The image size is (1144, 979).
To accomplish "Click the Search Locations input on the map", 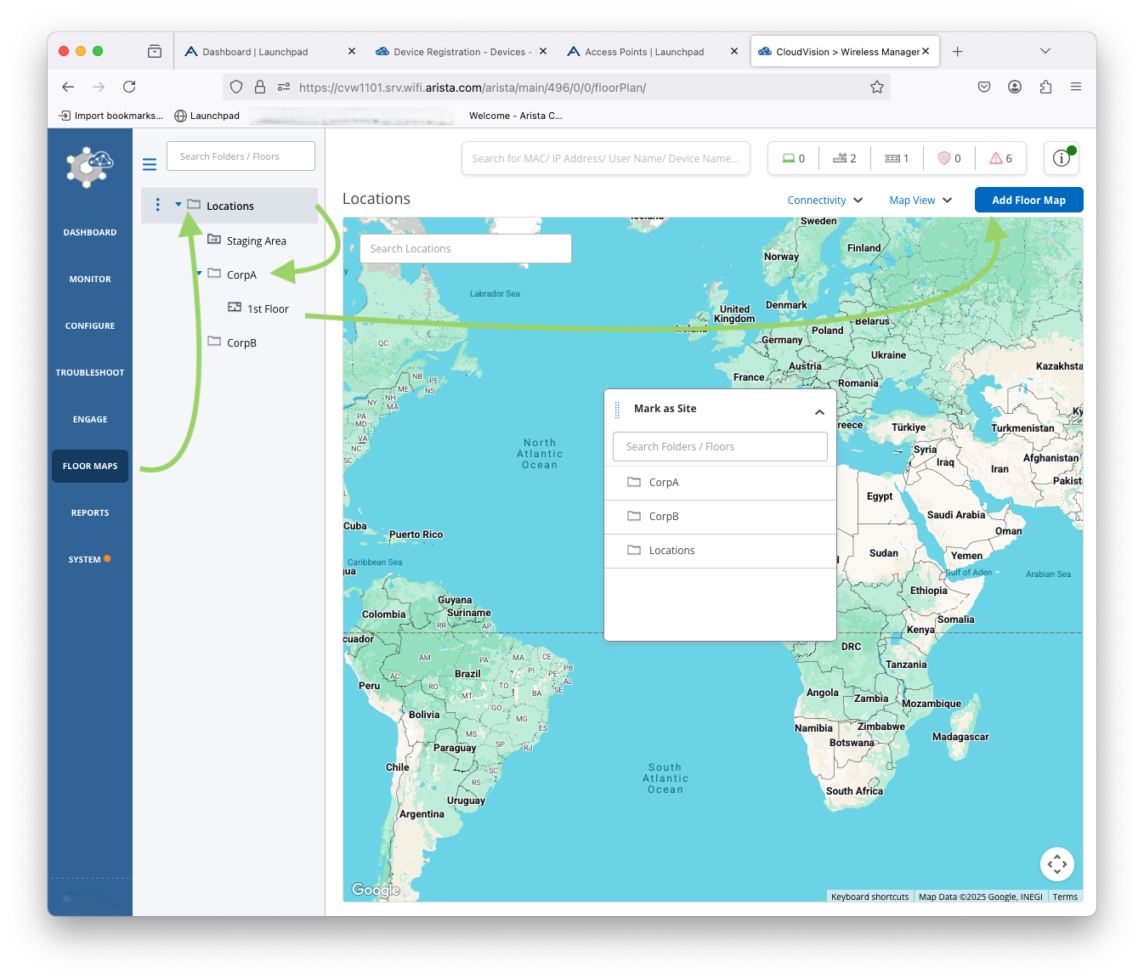I will [x=465, y=249].
